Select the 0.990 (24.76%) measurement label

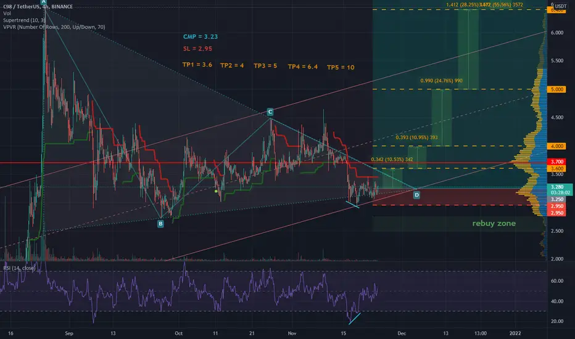tap(441, 81)
